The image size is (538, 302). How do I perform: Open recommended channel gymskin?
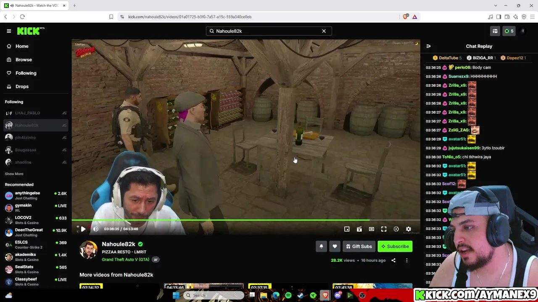coord(36,208)
